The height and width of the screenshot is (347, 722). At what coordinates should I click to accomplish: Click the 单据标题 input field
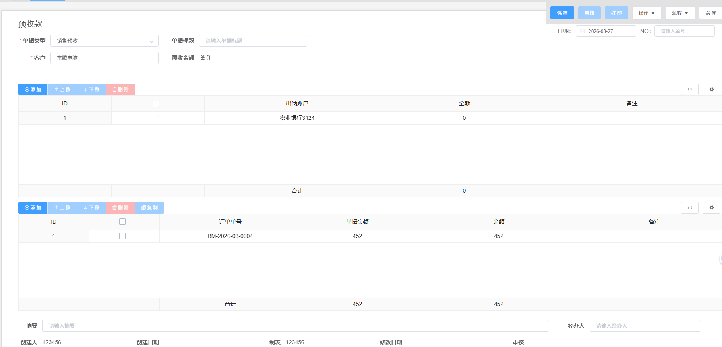pos(253,41)
